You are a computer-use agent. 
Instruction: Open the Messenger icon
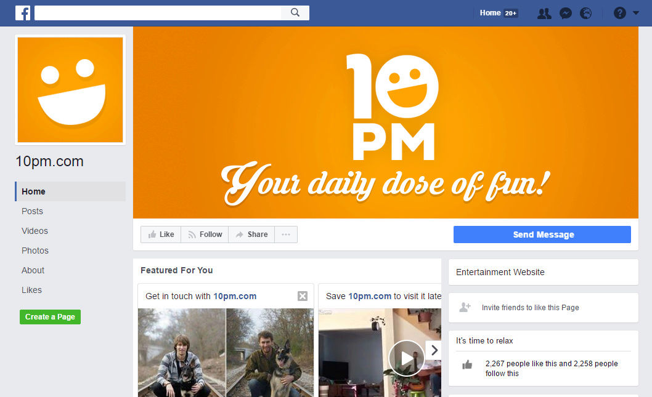pyautogui.click(x=566, y=14)
